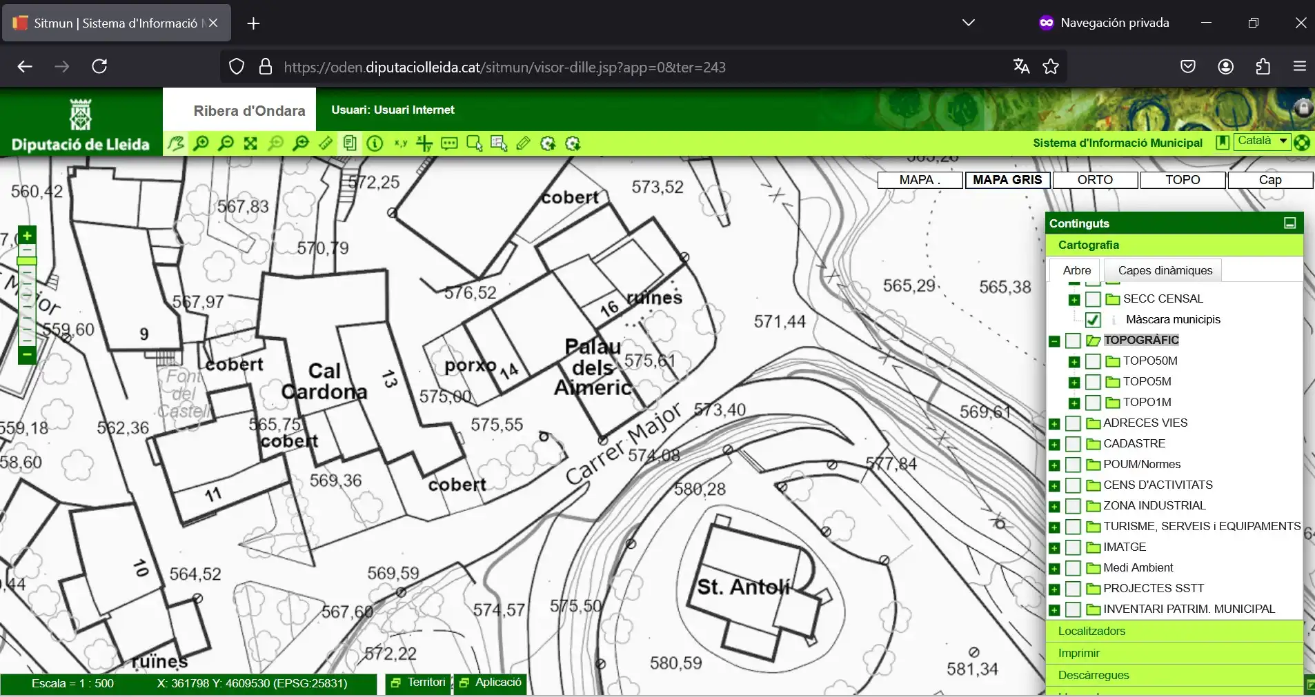Open the x,y coordinates tool
The height and width of the screenshot is (697, 1315).
coord(400,143)
